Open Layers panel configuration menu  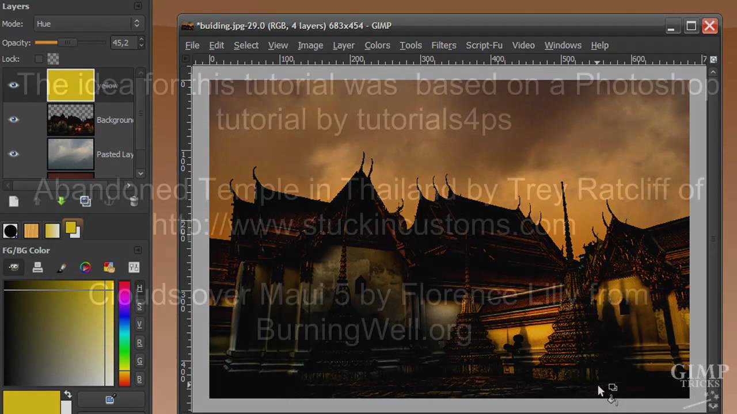tap(138, 6)
